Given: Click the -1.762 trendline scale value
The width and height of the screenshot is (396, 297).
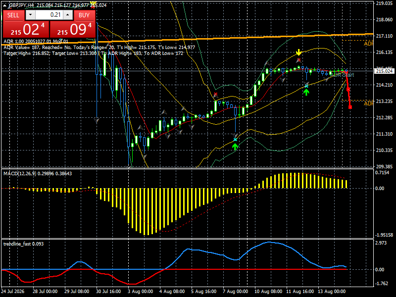Looking at the screenshot, I should pyautogui.click(x=382, y=284).
